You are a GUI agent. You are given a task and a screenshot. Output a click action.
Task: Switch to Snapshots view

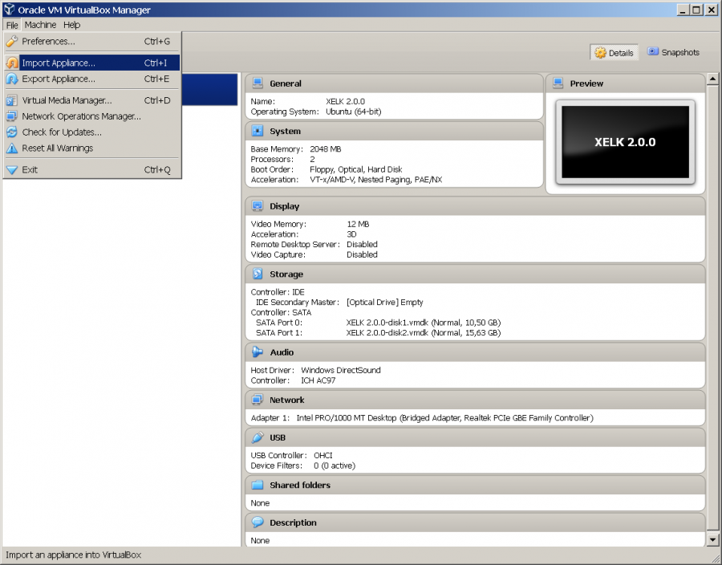[x=672, y=51]
